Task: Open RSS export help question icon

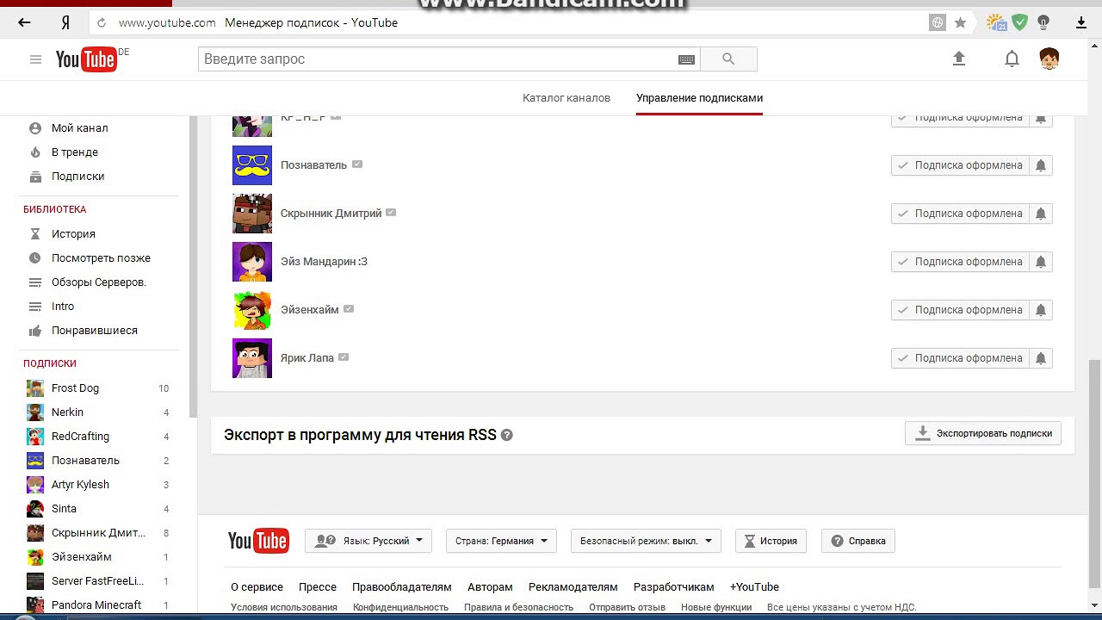Action: point(507,435)
